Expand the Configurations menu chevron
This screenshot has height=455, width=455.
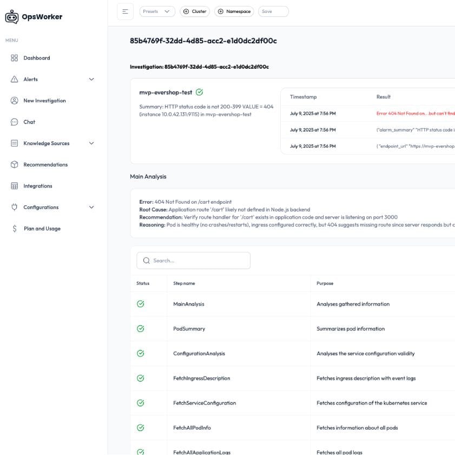pos(91,207)
